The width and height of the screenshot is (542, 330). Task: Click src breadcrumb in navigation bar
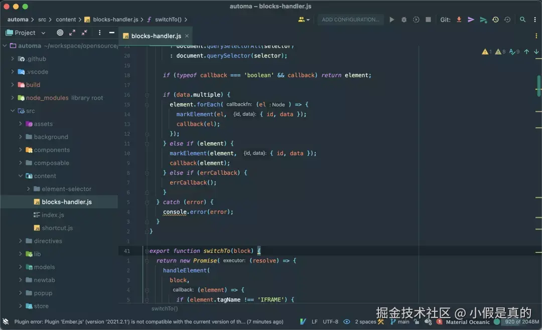(x=42, y=20)
